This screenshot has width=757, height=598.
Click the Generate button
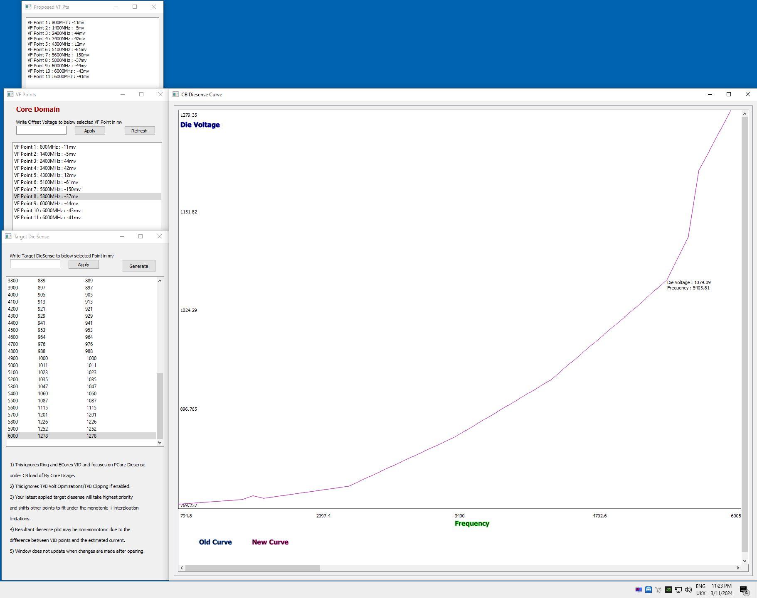pos(139,266)
